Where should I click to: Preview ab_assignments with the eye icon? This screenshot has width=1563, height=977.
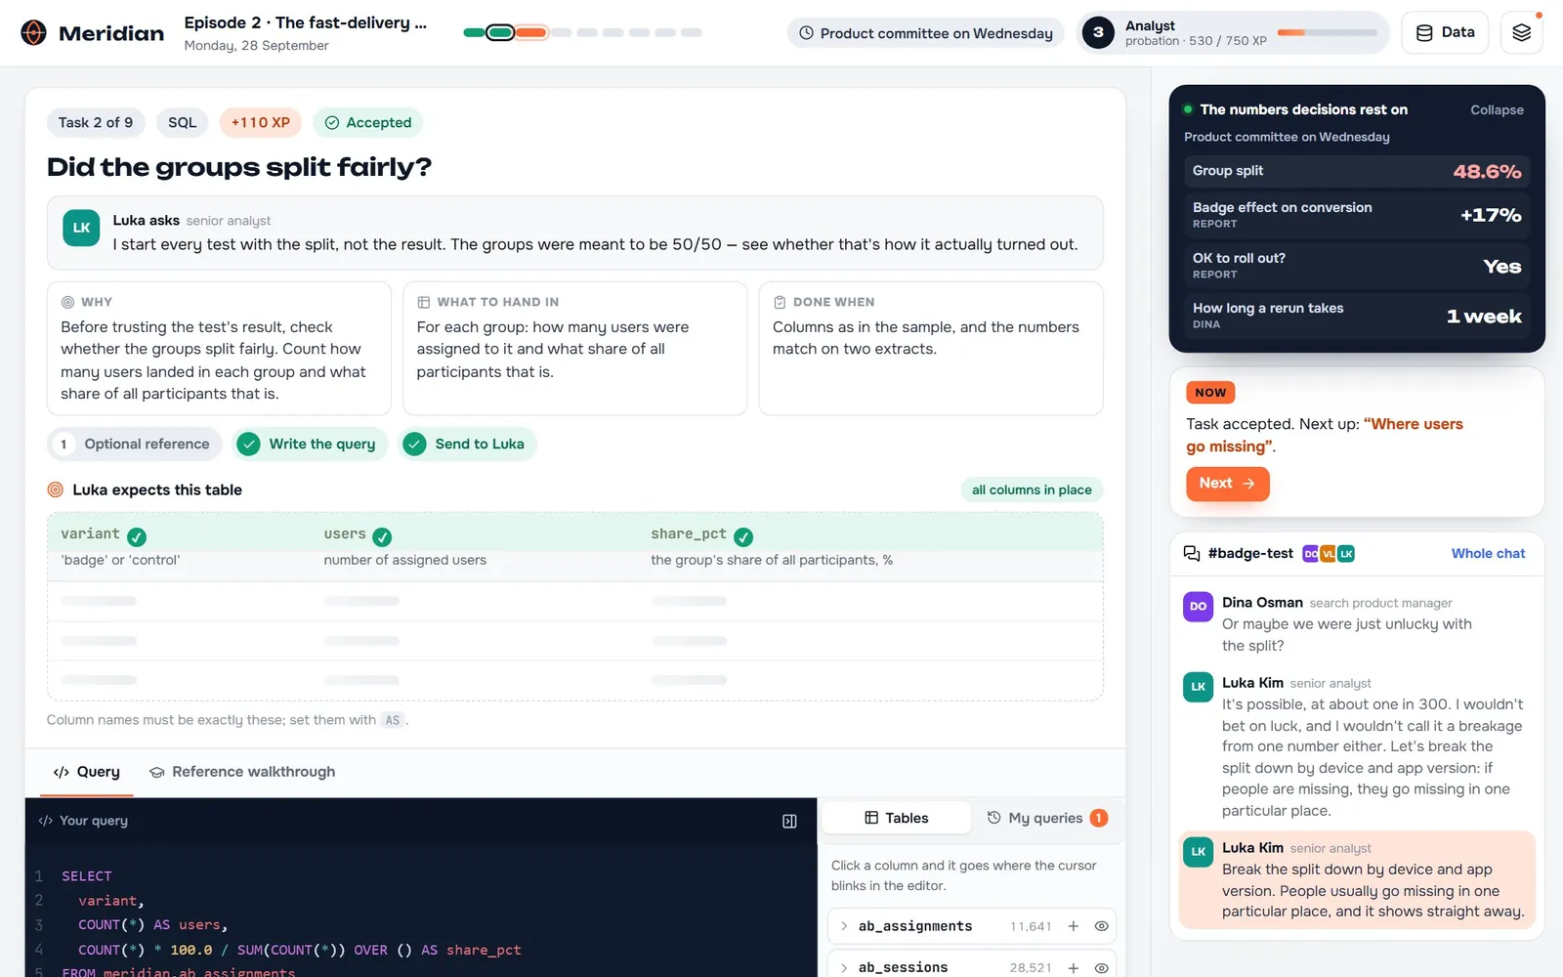1101,926
